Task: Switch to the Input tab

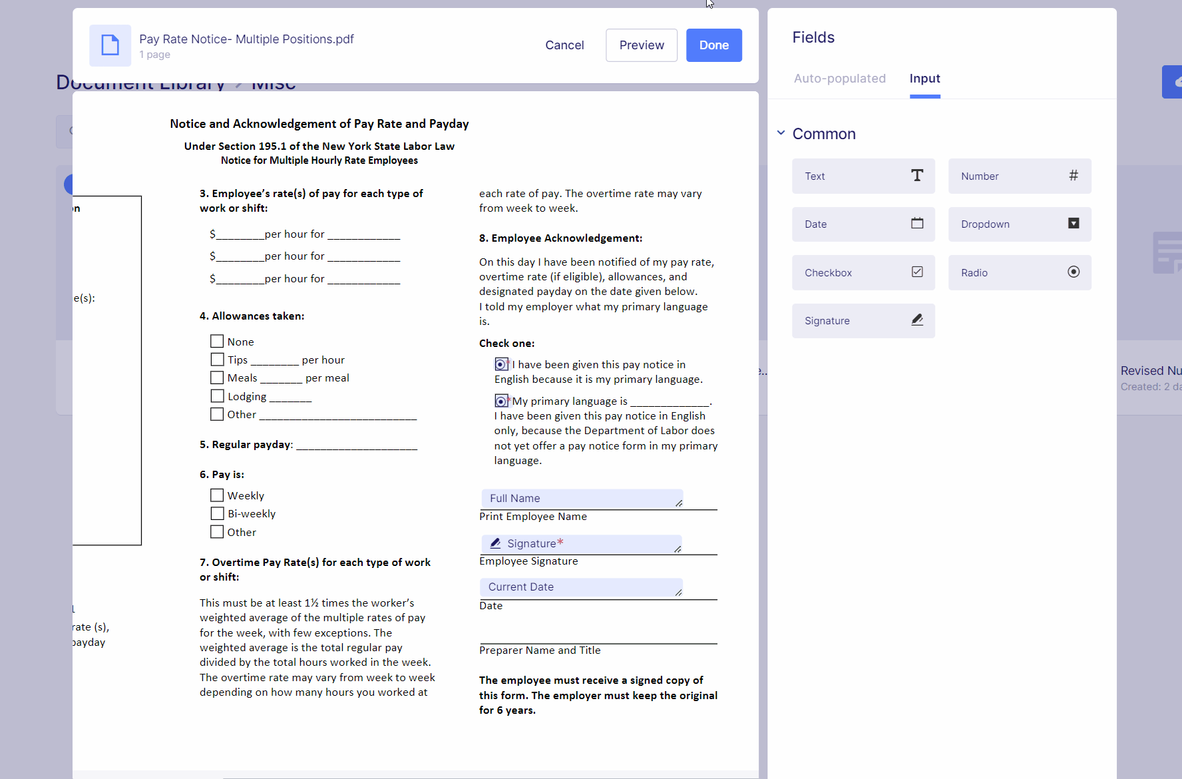Action: click(x=924, y=79)
